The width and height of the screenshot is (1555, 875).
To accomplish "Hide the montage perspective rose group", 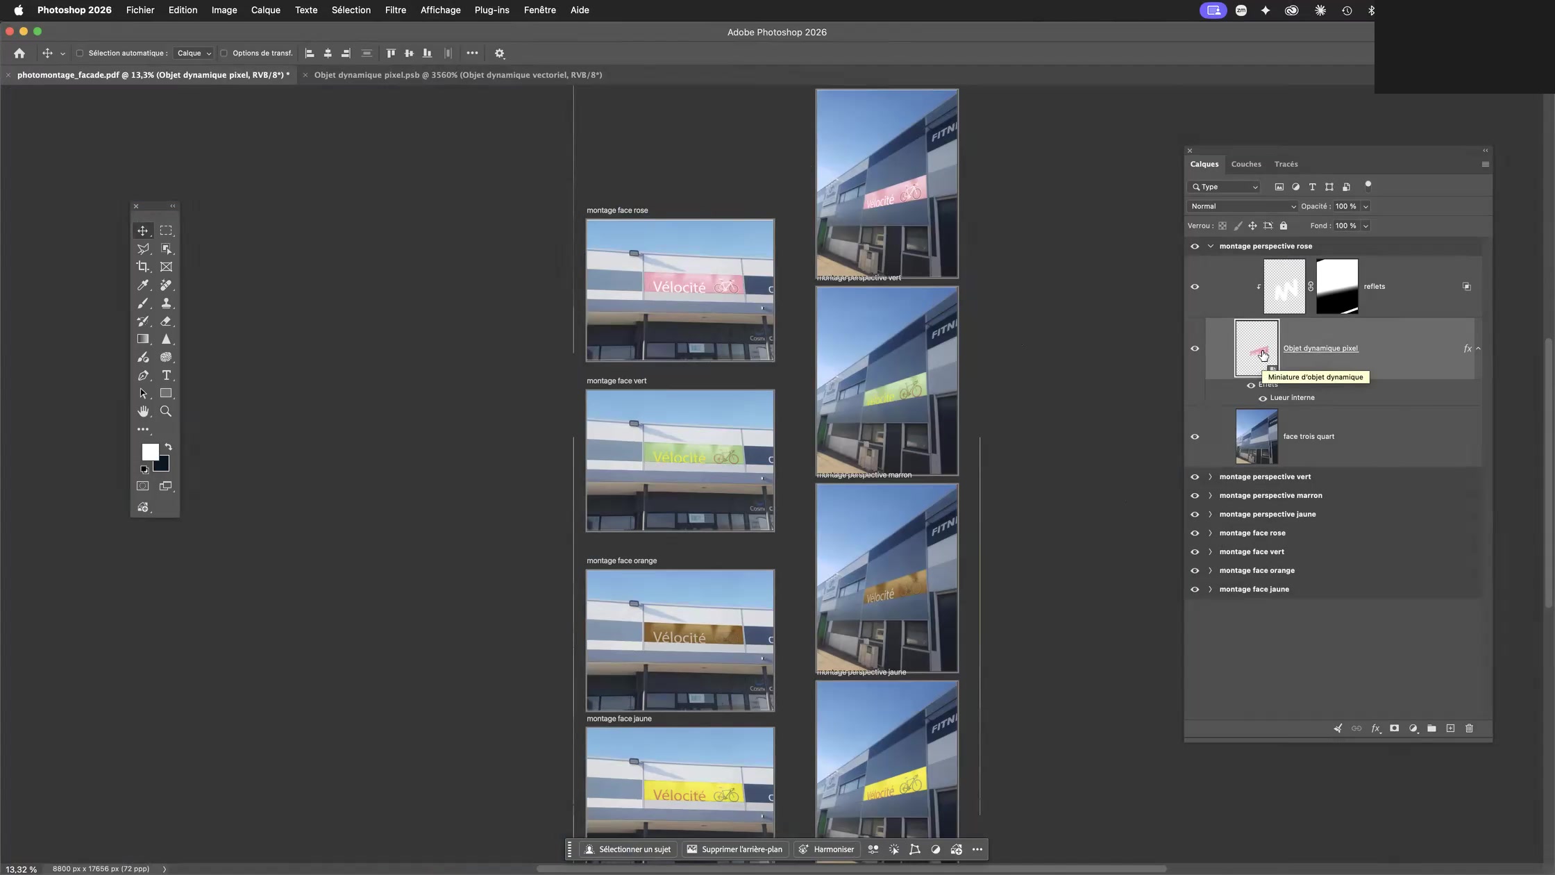I will coord(1195,247).
